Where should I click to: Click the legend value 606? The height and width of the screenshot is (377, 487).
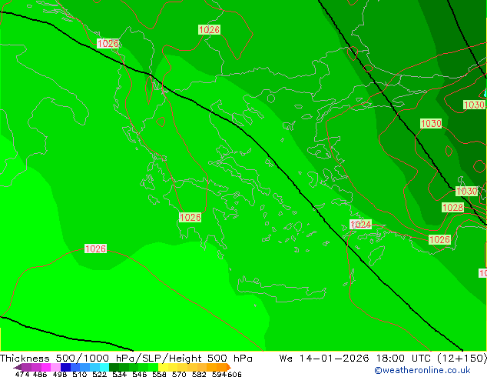234,374
